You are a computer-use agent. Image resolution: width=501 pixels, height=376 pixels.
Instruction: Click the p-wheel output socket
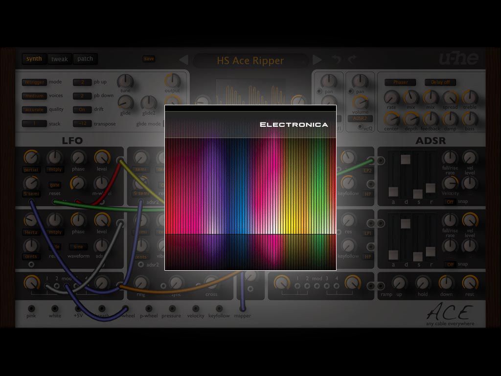click(149, 308)
